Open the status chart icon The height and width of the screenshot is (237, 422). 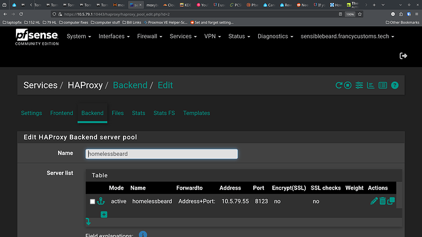click(x=371, y=85)
